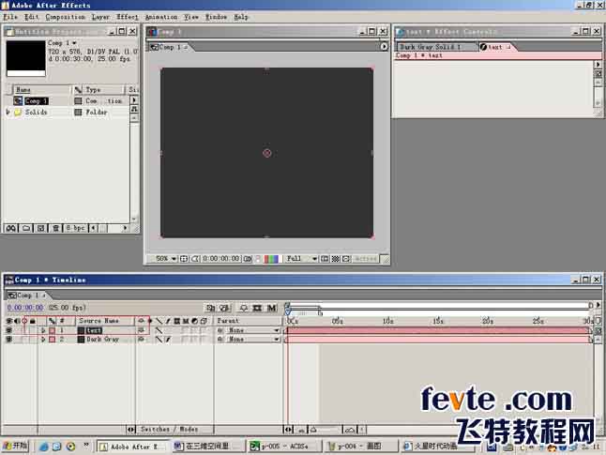Click the RGB channels color swatch button

pos(271,259)
